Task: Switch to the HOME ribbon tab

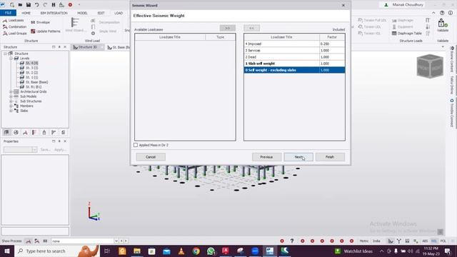Action: [x=26, y=13]
